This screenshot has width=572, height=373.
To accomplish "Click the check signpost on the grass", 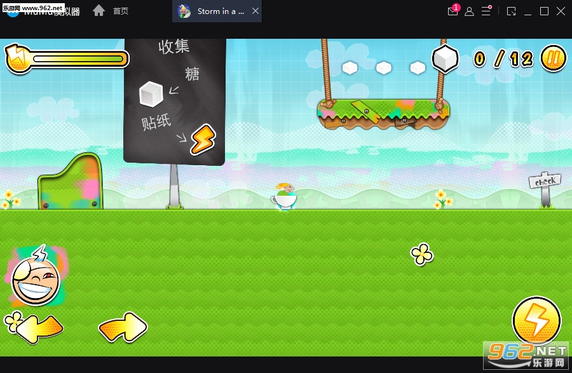I will point(545,184).
